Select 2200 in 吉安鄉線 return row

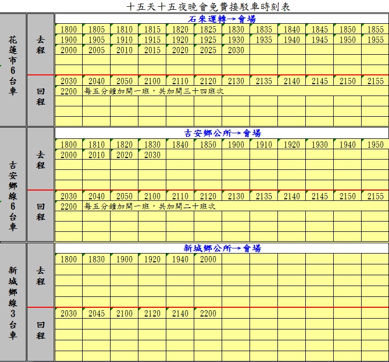(69, 206)
